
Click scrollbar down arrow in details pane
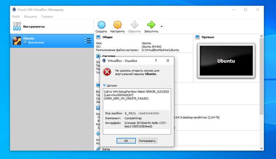(261, 148)
